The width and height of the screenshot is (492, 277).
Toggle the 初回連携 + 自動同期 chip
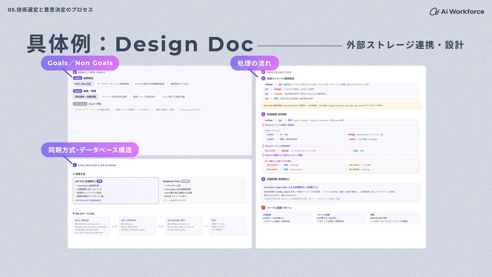click(85, 97)
